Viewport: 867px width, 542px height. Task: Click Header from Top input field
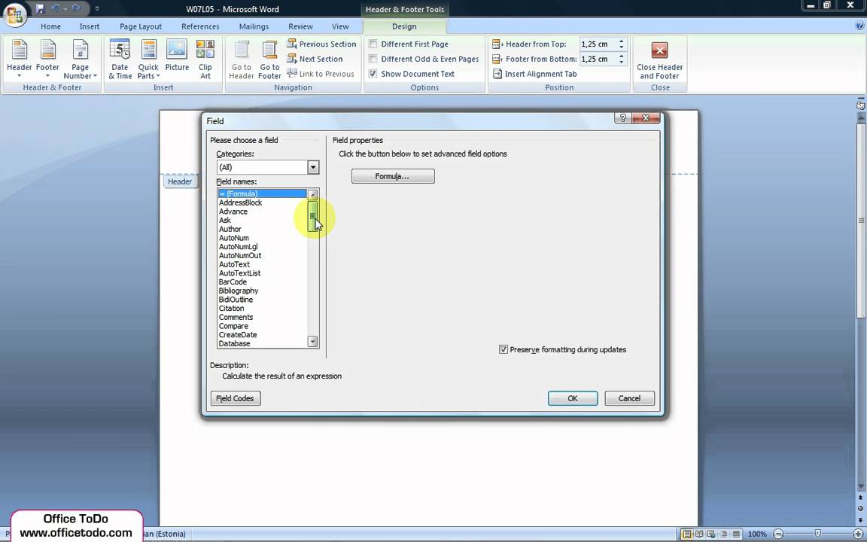click(598, 44)
